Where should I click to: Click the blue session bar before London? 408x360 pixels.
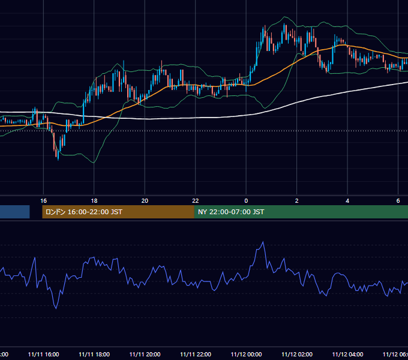[15, 212]
